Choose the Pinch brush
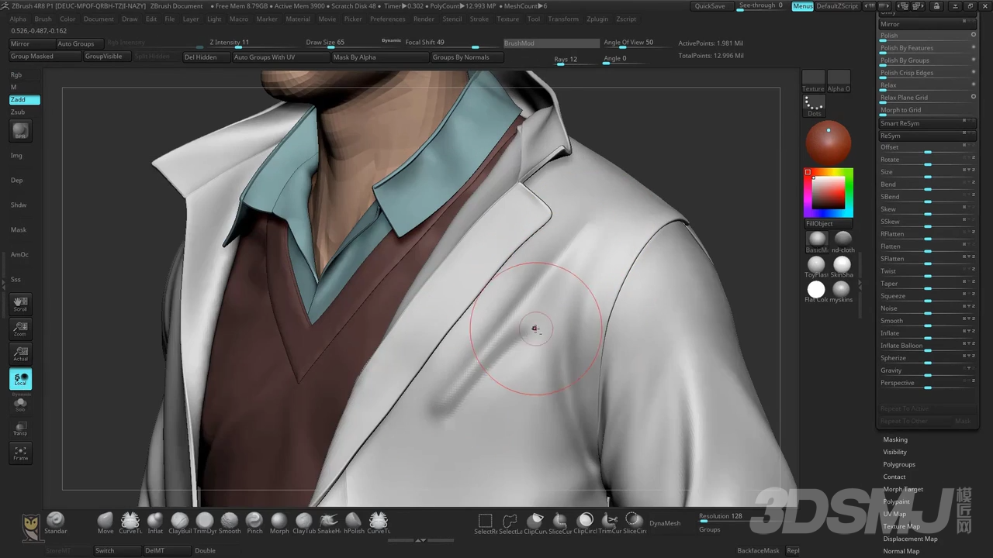Viewport: 993px width, 558px height. click(254, 523)
